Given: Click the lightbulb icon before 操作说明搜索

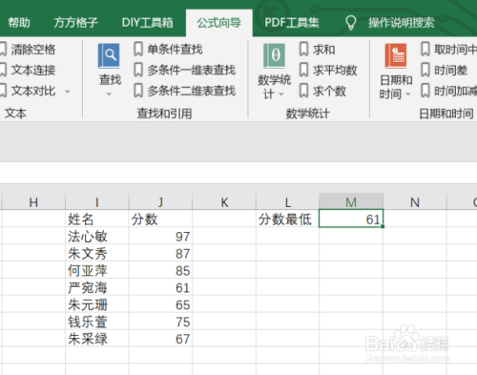Looking at the screenshot, I should 351,23.
